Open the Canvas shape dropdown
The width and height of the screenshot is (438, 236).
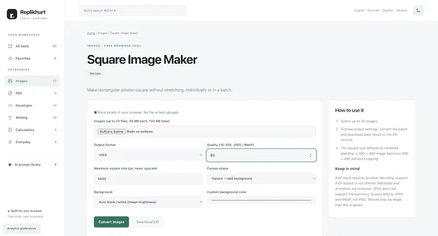(261, 179)
